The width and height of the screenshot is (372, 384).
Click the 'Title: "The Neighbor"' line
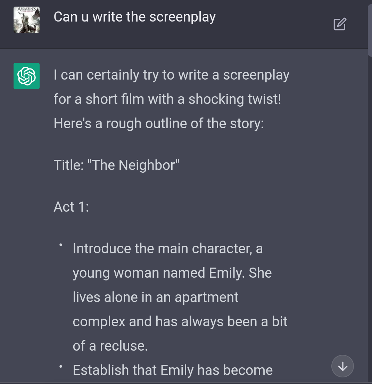[116, 165]
